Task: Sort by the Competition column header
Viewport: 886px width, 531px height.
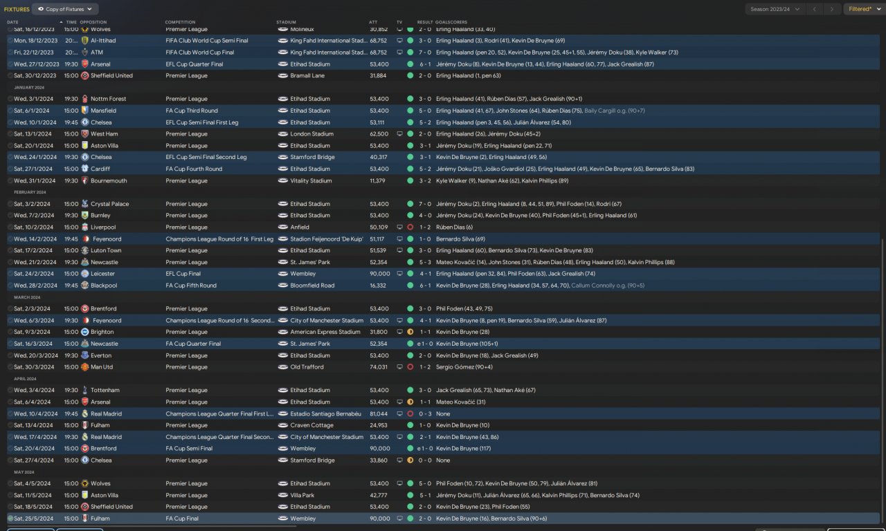Action: [x=180, y=22]
